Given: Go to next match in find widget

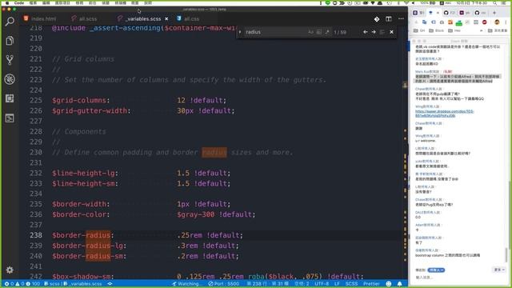Looking at the screenshot, I should coord(374,32).
